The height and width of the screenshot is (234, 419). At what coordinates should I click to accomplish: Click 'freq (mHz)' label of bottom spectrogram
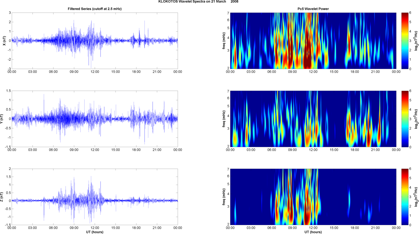(224, 197)
